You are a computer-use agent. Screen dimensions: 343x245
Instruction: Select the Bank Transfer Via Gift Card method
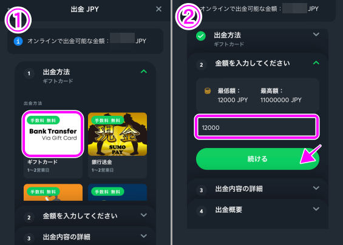point(53,134)
